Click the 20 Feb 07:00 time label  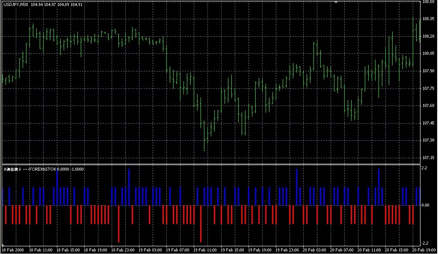[x=342, y=250]
